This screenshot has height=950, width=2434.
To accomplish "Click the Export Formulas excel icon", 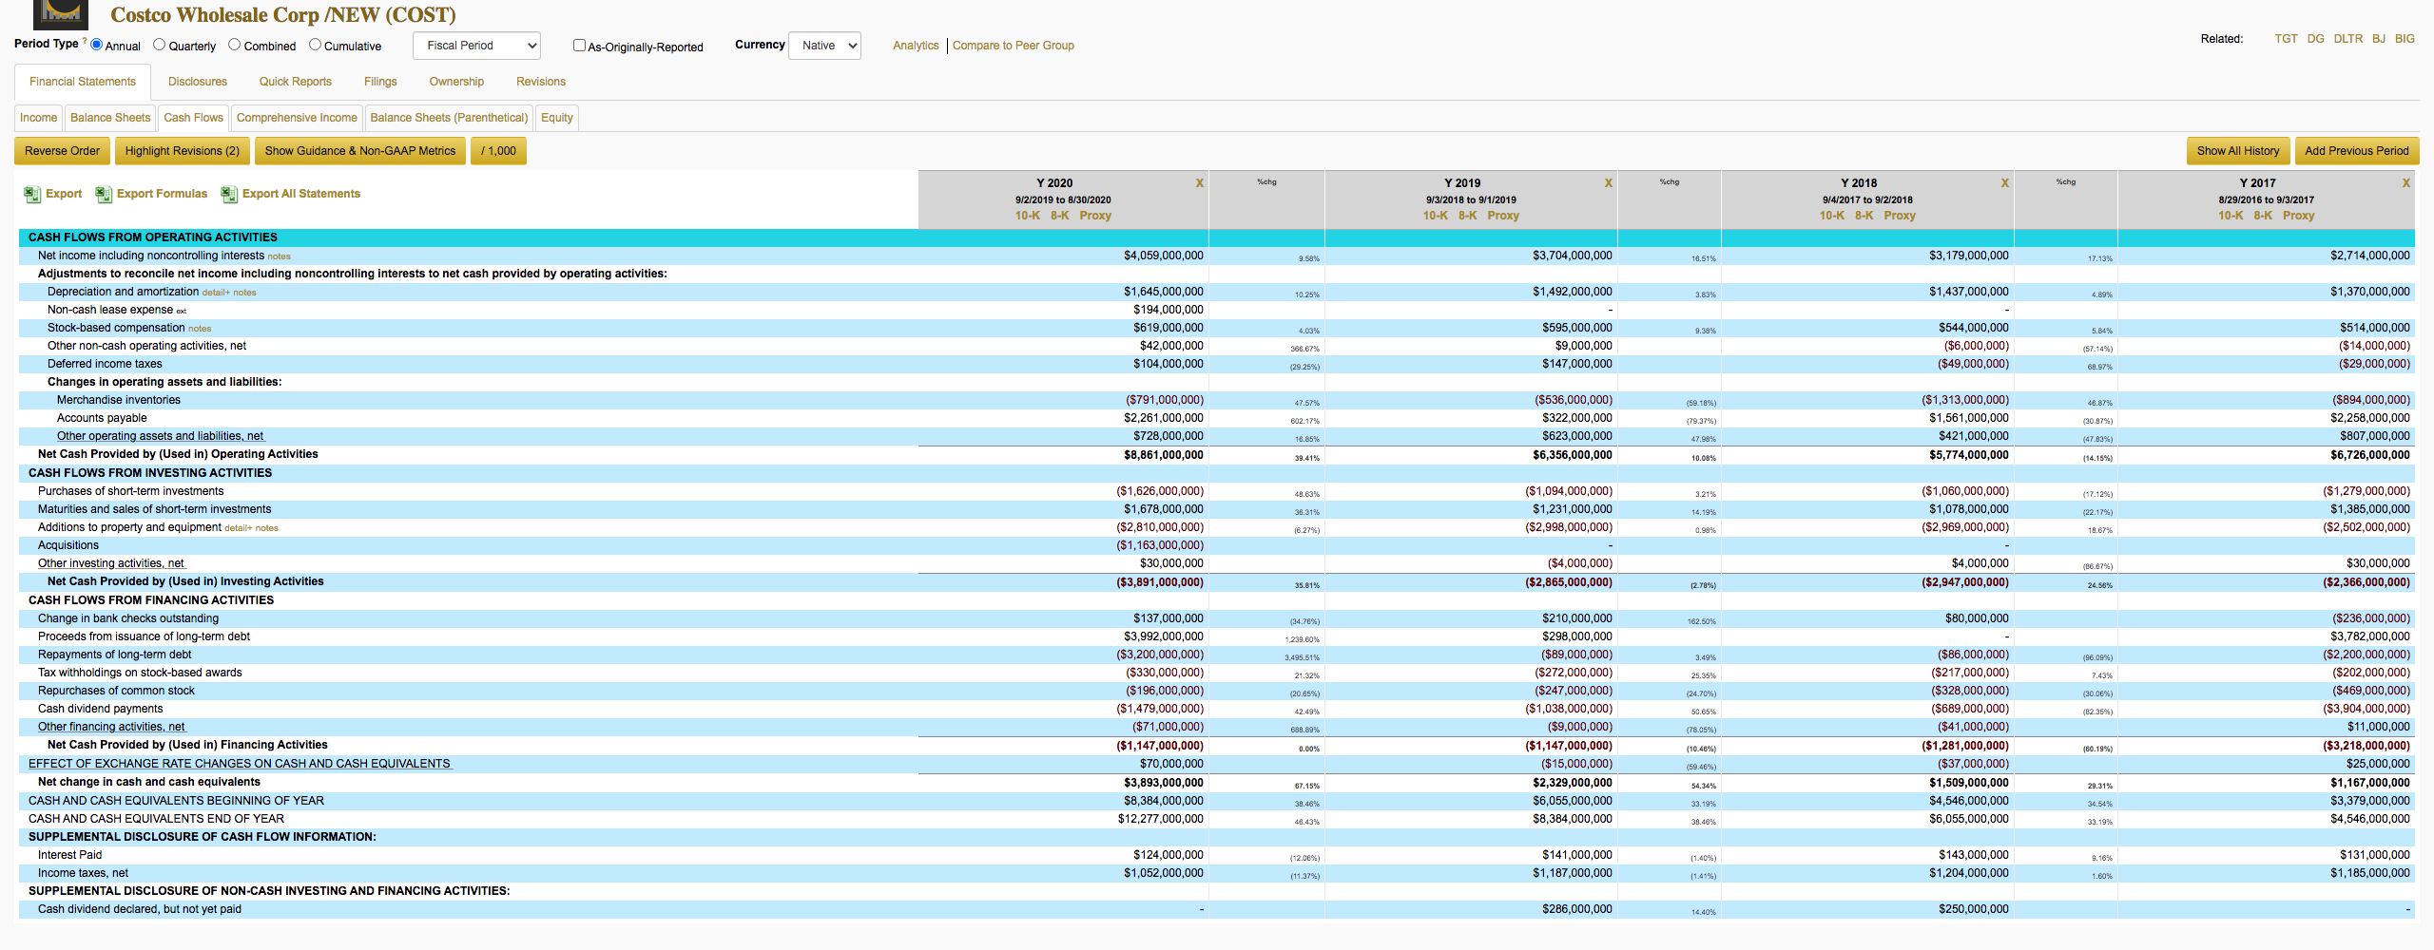I will pos(104,194).
